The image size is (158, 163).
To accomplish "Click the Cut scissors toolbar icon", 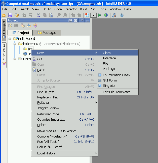I will tap(38, 15).
